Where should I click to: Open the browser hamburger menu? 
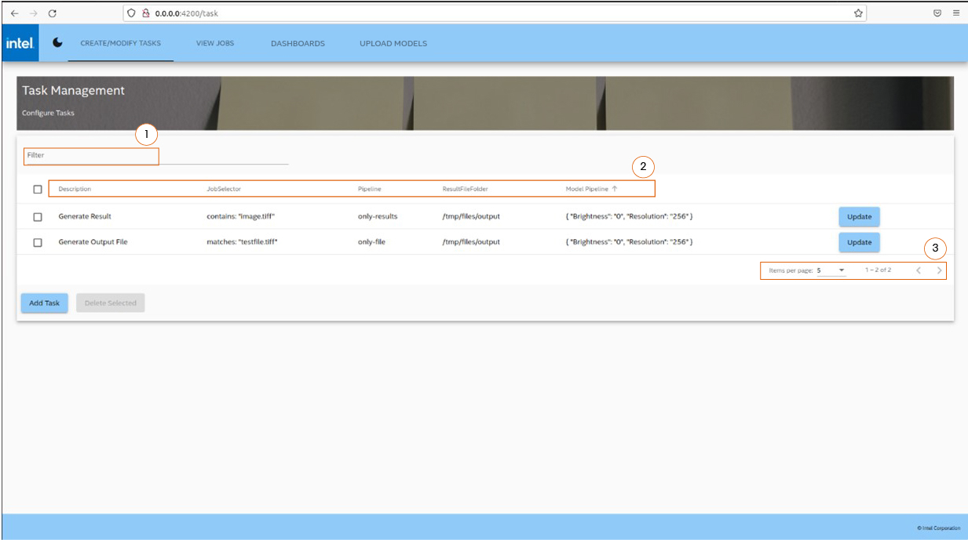(x=956, y=13)
